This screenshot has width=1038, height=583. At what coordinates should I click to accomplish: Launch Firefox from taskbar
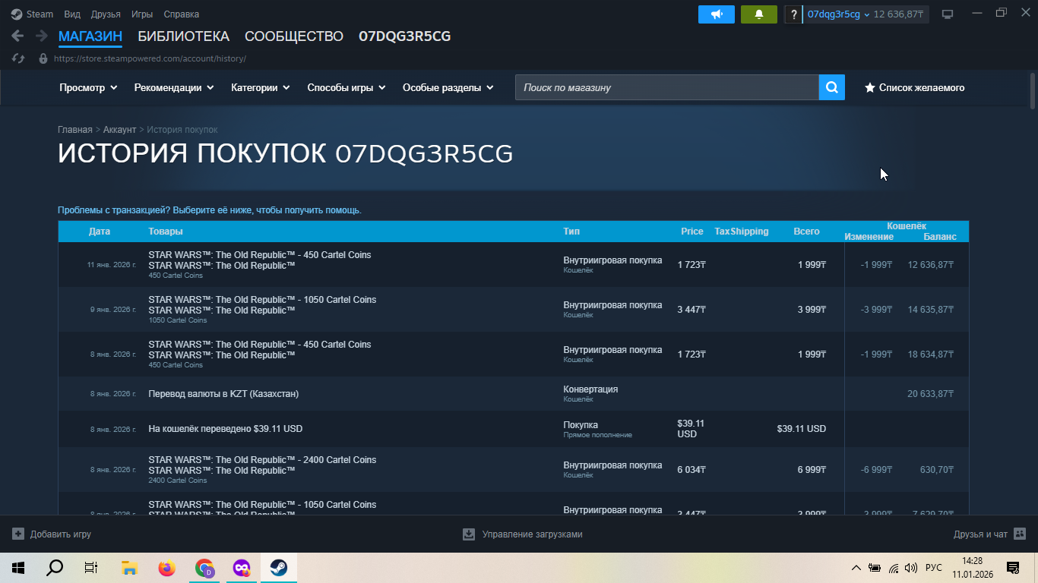click(166, 567)
